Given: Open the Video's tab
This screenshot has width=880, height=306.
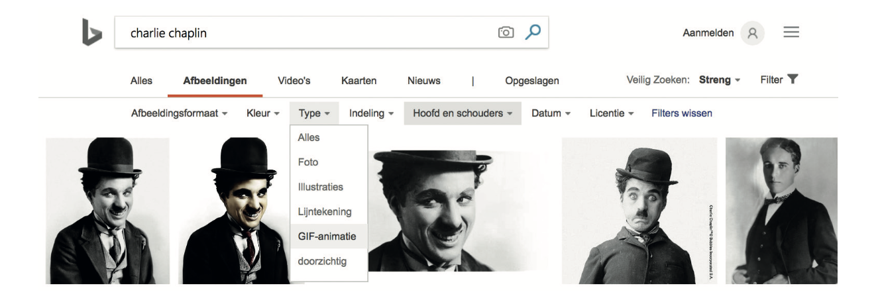Looking at the screenshot, I should pos(294,81).
